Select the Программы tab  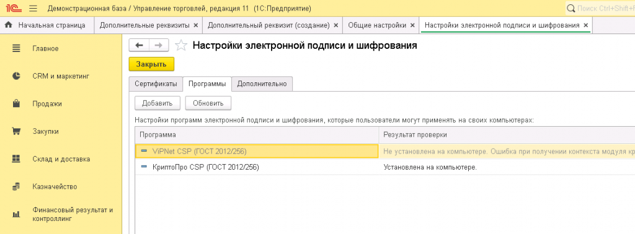point(207,84)
